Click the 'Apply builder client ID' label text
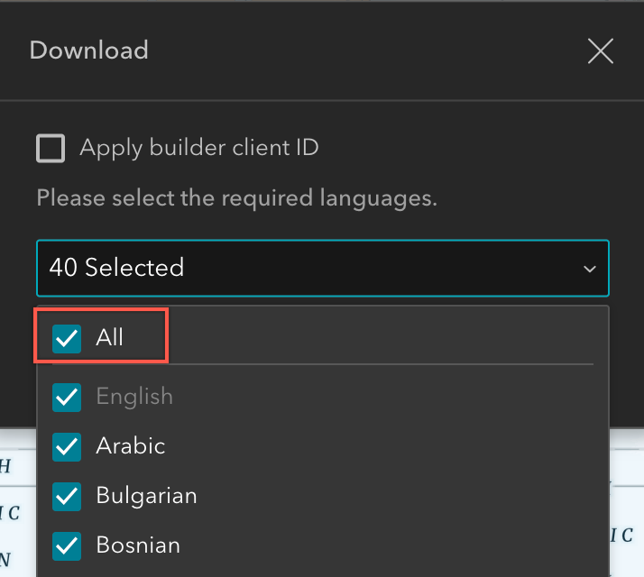 point(199,148)
